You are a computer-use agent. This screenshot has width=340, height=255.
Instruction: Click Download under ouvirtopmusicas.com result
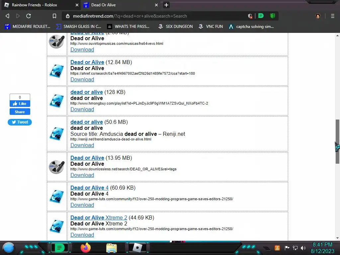click(82, 50)
